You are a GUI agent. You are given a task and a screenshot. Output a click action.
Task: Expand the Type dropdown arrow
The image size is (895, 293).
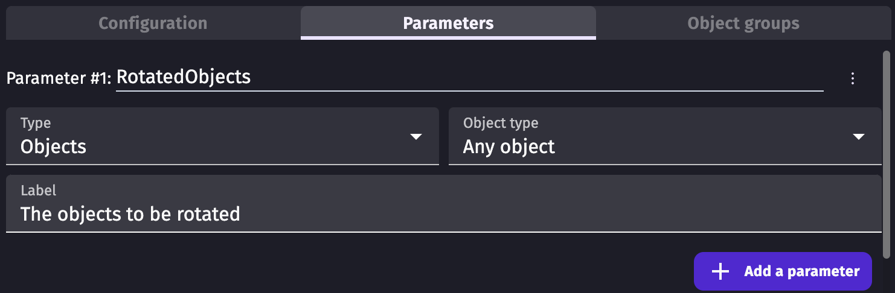coord(415,137)
